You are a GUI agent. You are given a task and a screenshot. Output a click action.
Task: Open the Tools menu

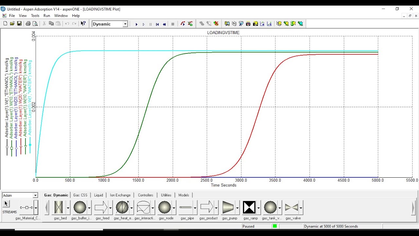(35, 16)
